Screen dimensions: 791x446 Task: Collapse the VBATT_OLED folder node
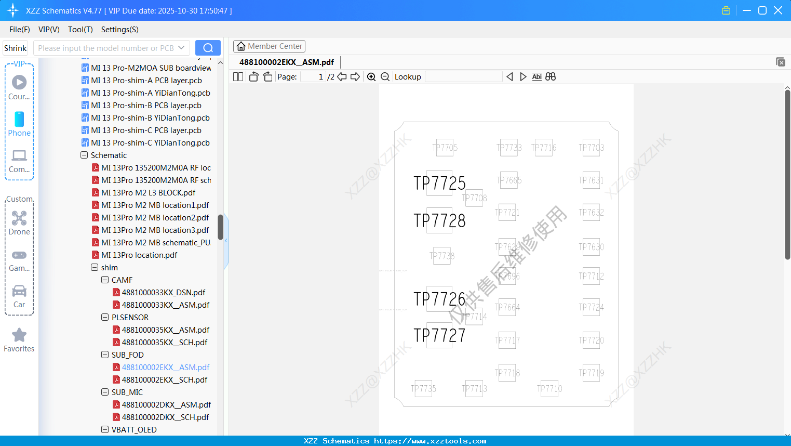pos(105,430)
